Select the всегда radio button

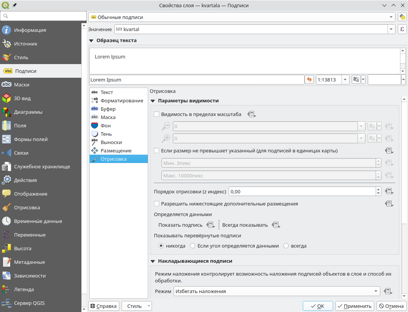(286, 246)
